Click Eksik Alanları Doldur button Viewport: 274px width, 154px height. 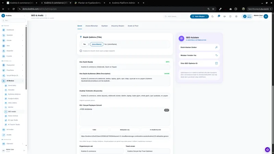(x=199, y=47)
